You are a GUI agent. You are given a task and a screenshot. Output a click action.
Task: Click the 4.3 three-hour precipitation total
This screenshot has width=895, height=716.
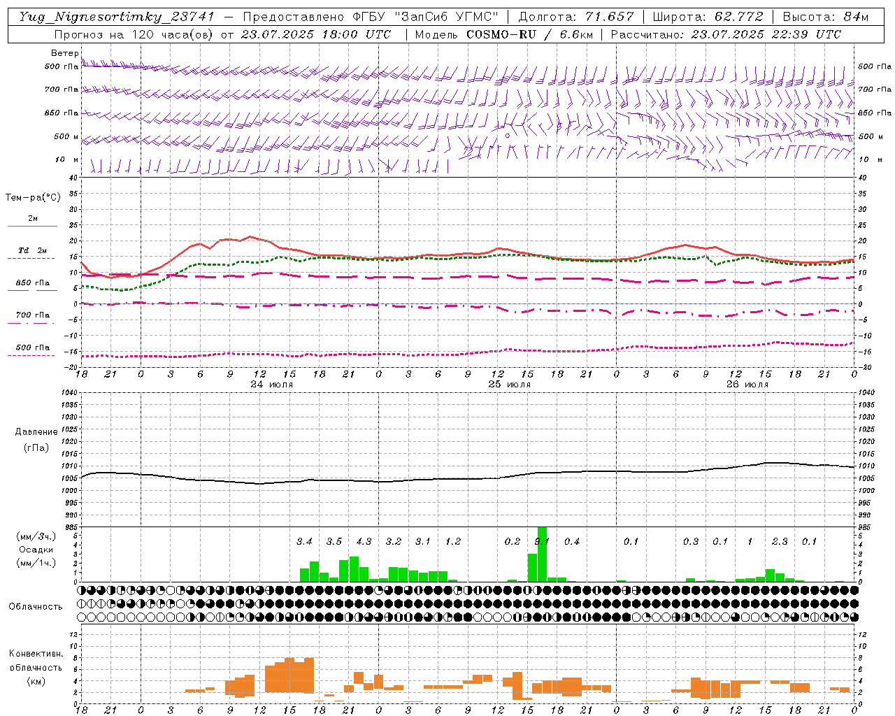tap(364, 541)
